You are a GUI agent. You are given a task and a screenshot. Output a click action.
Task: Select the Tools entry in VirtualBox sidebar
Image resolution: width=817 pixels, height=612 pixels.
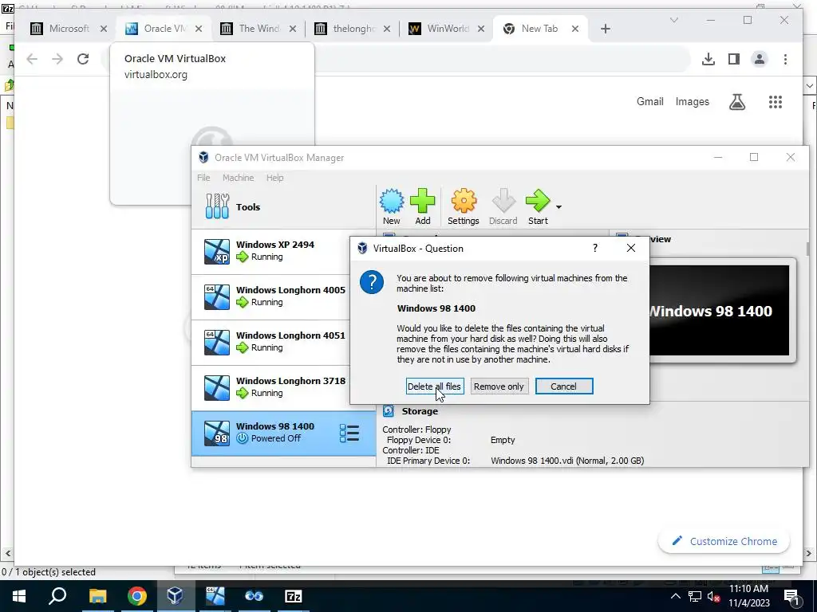[x=283, y=207]
